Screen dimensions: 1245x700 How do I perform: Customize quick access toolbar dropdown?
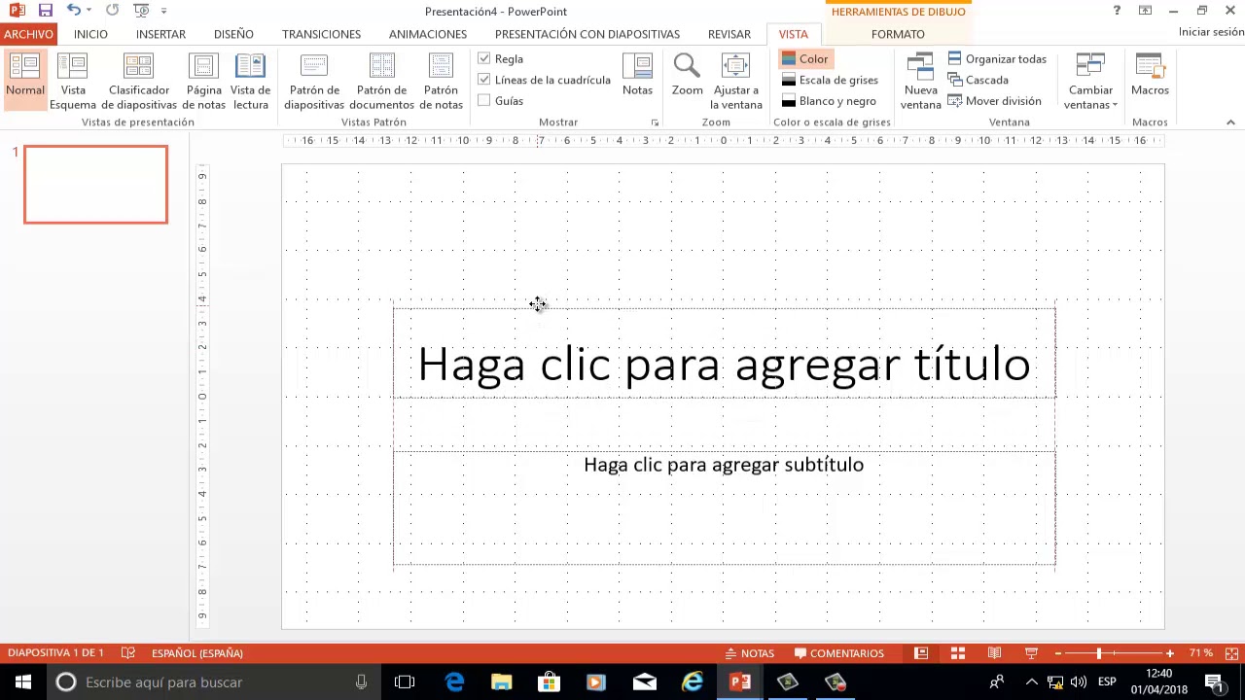163,11
